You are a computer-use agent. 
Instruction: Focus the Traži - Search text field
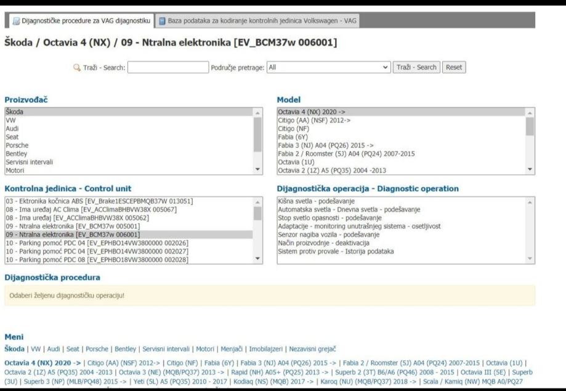(x=168, y=67)
